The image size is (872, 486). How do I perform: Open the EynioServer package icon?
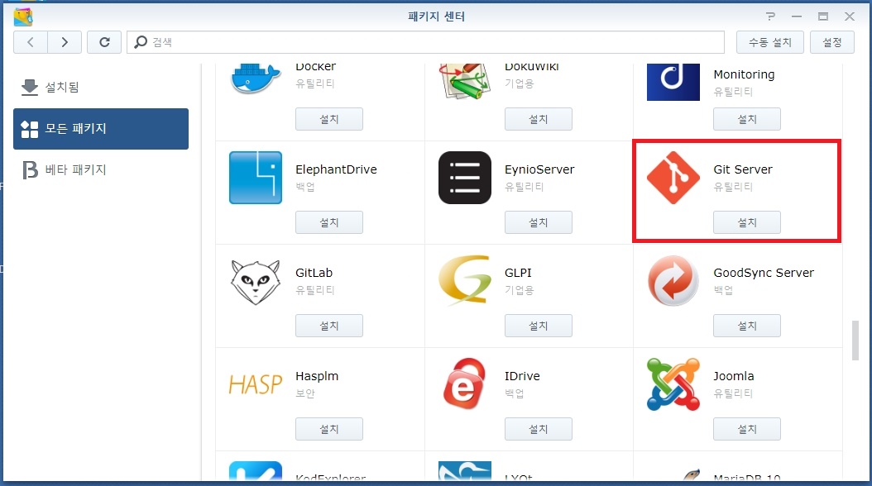pos(464,178)
